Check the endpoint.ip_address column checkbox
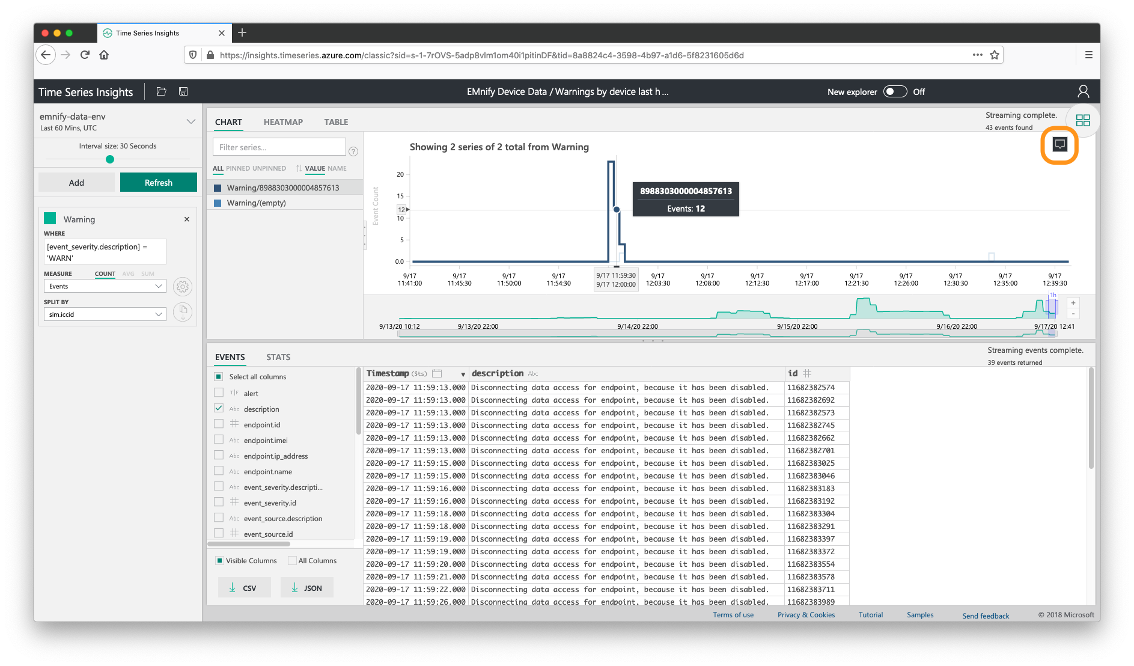 [x=219, y=455]
